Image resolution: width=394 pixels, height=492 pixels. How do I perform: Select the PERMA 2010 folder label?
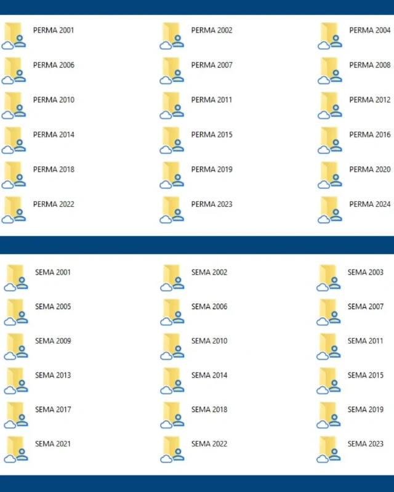coord(54,100)
